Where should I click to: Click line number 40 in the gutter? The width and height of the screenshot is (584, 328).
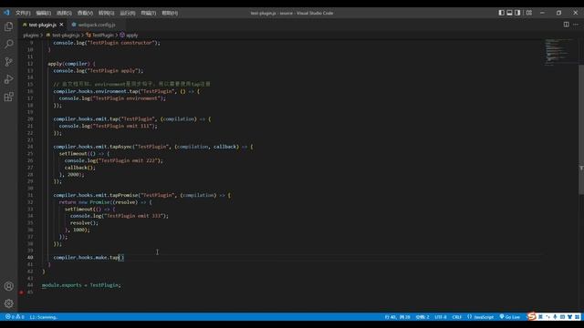point(30,257)
